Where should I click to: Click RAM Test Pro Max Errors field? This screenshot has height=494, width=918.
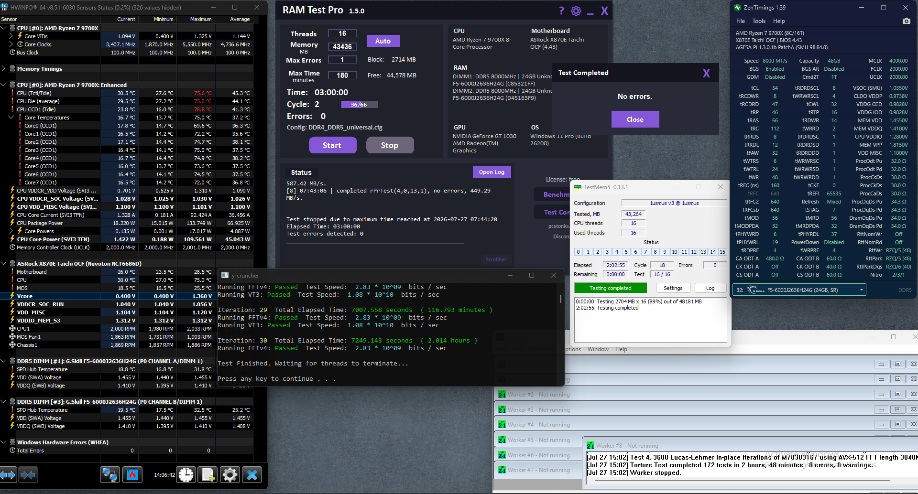(342, 60)
